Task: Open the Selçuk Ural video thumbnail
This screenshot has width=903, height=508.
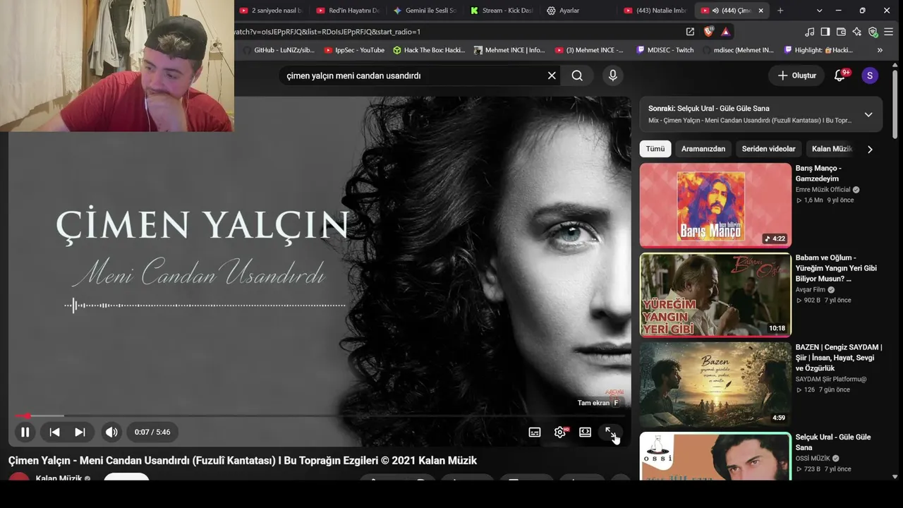Action: point(715,456)
